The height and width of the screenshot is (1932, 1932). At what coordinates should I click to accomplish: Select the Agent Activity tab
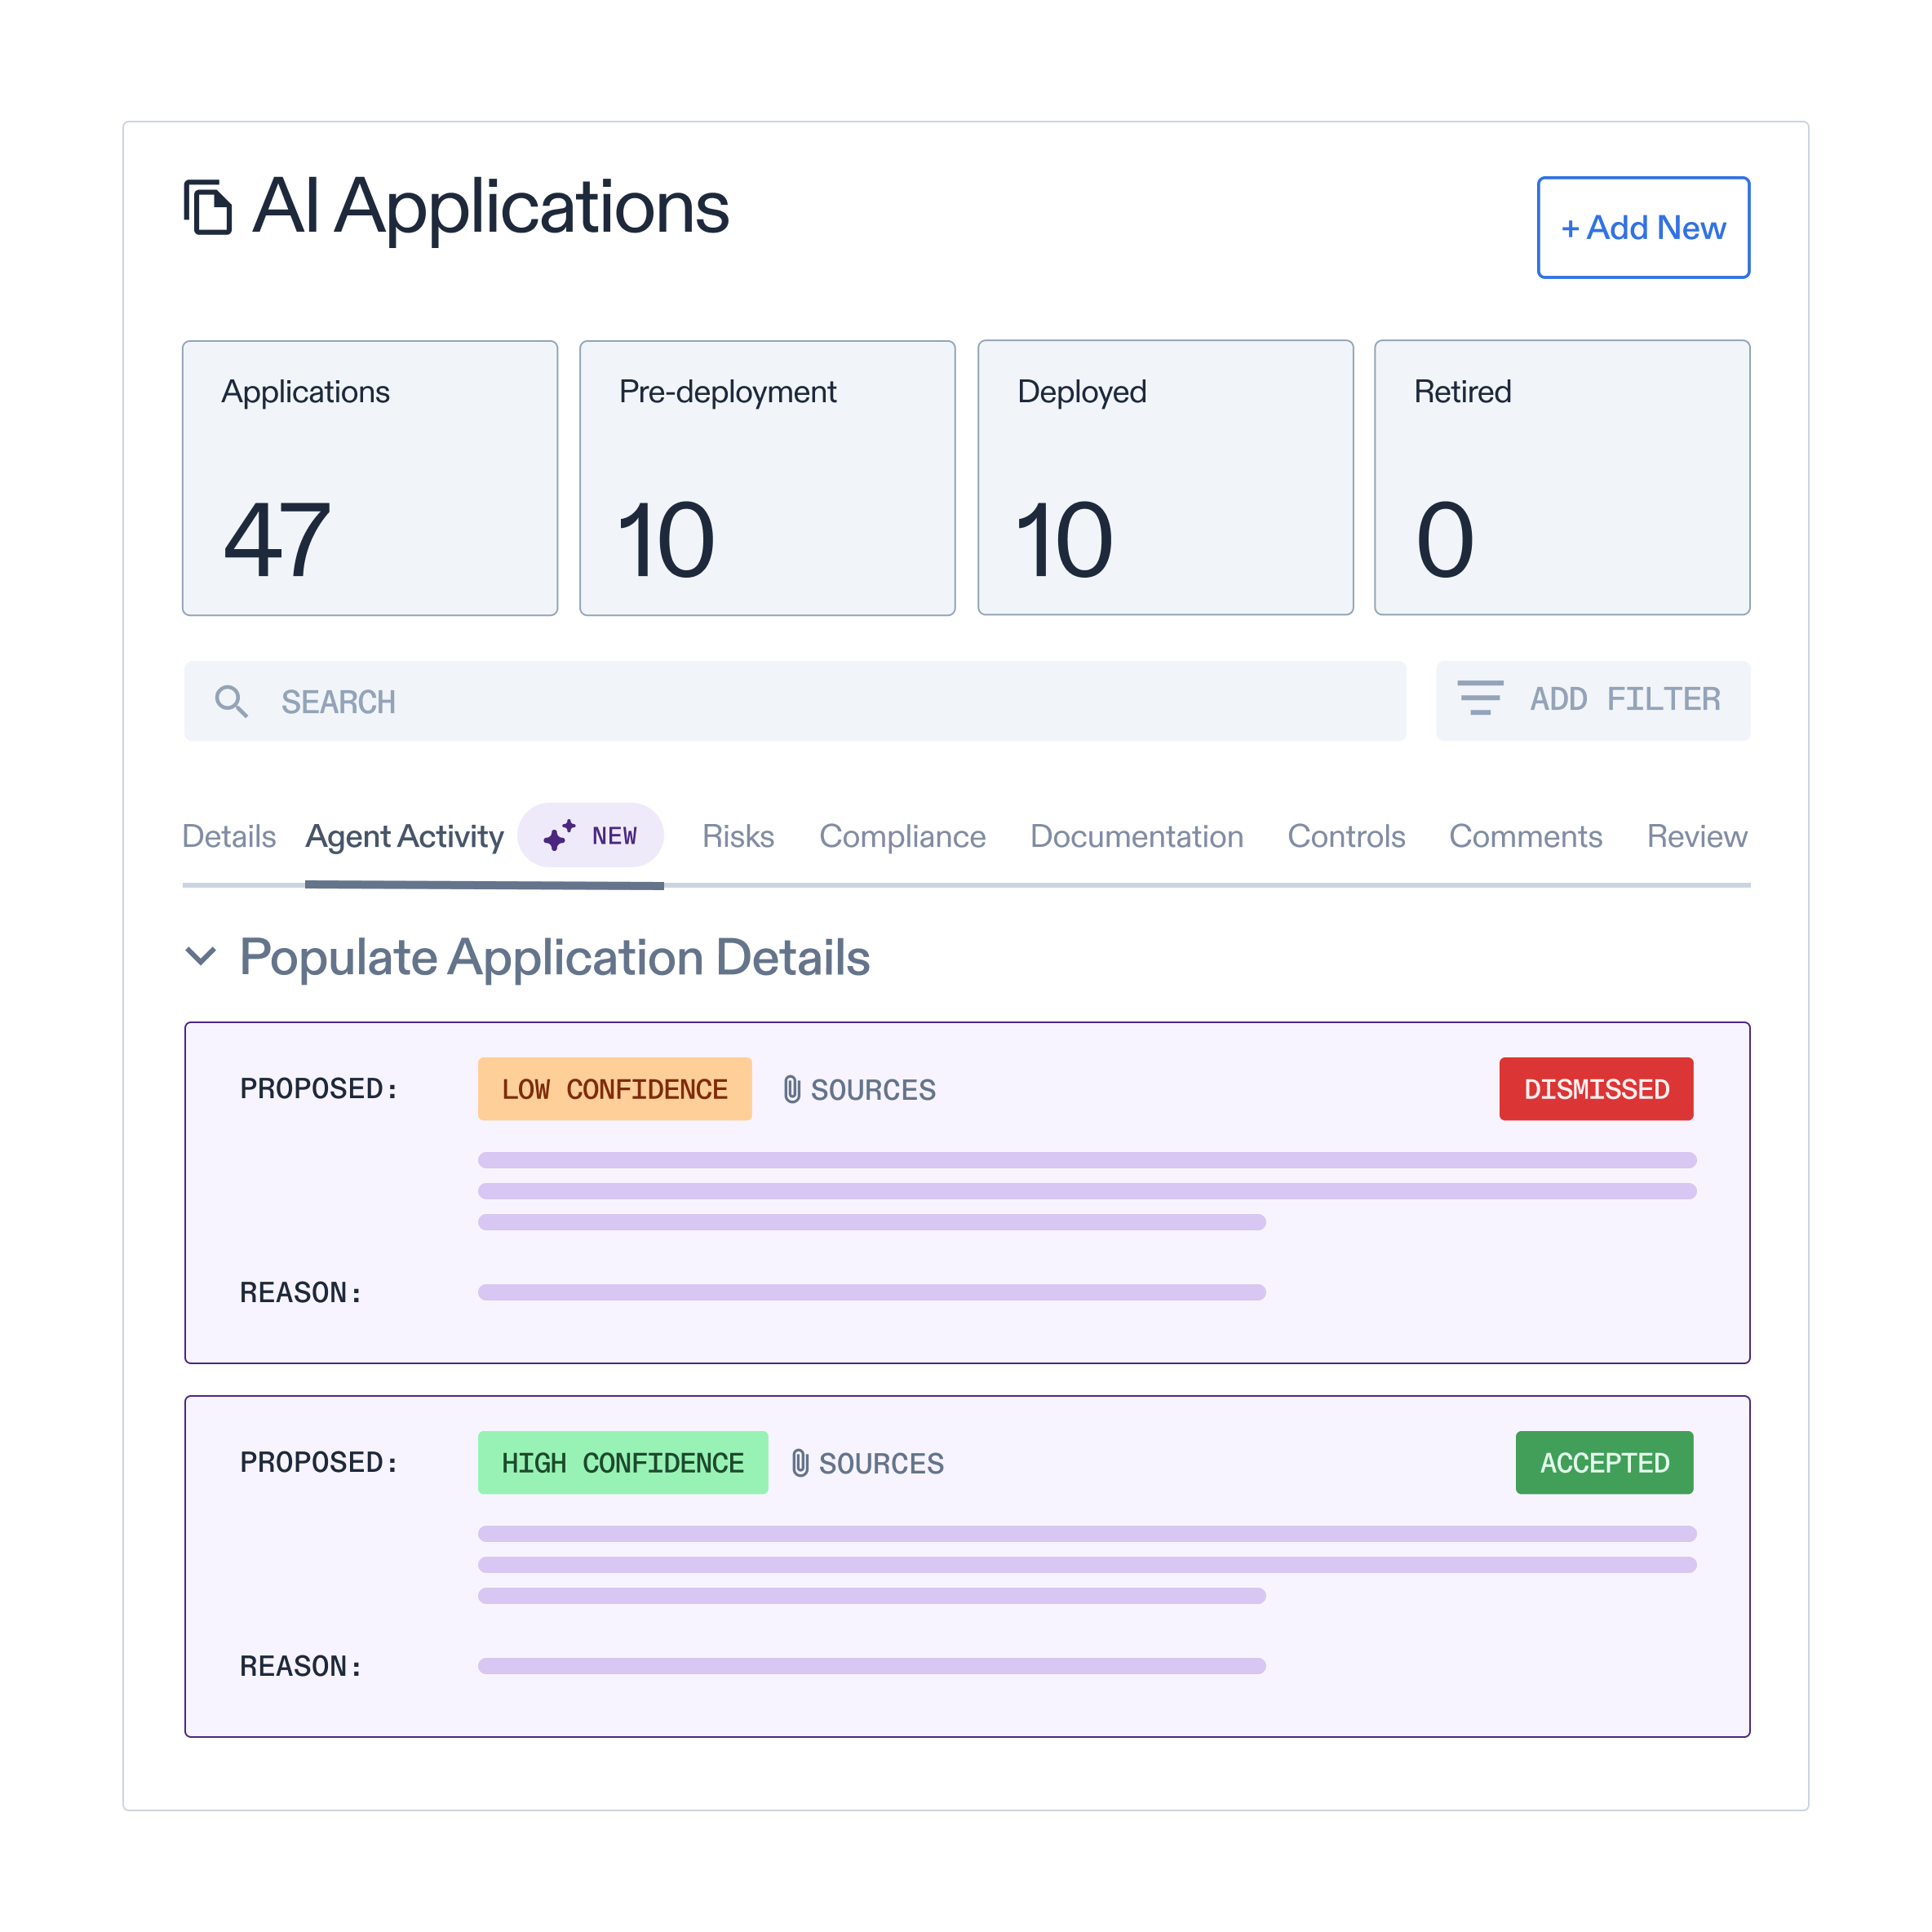click(x=404, y=837)
